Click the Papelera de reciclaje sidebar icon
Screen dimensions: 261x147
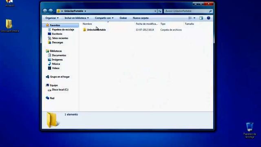click(x=49, y=29)
